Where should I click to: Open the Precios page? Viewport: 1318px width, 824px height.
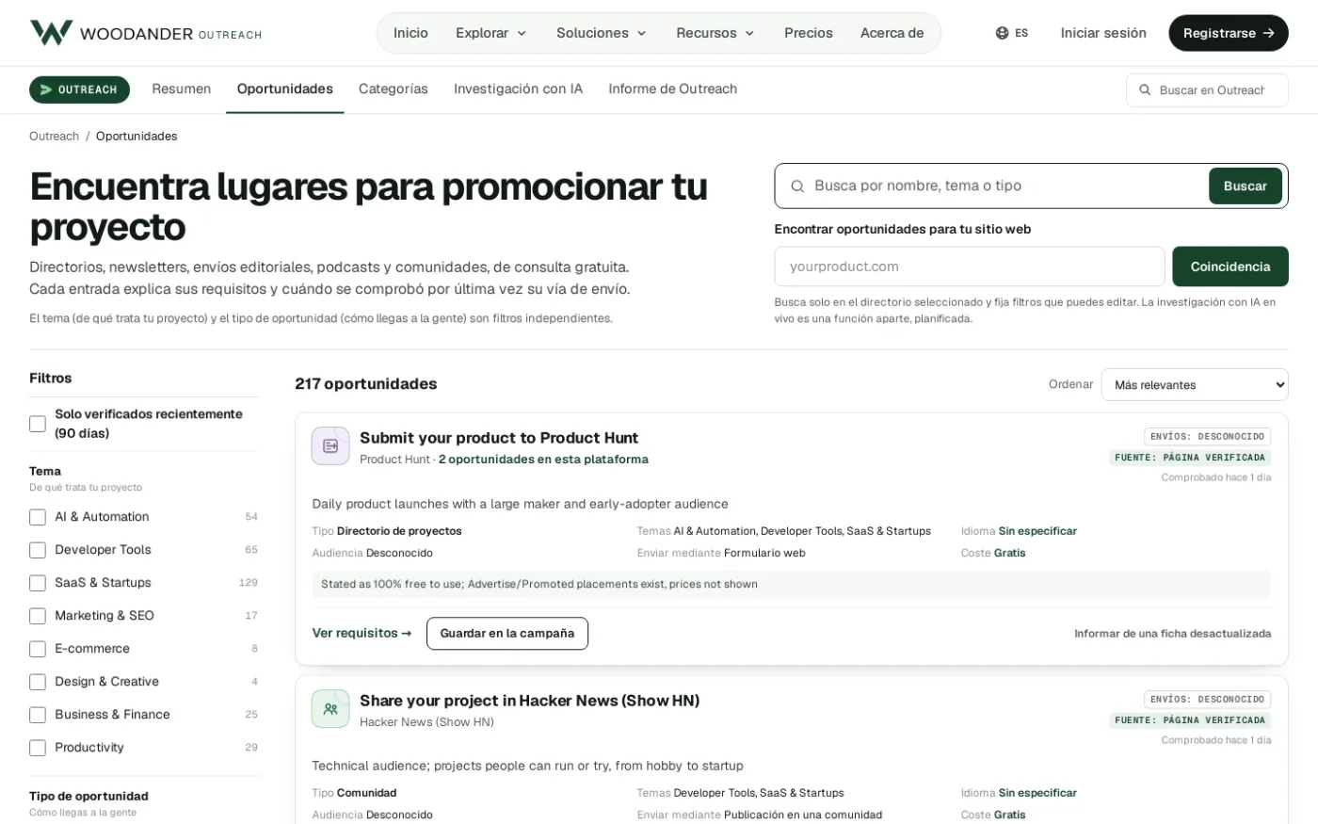809,33
